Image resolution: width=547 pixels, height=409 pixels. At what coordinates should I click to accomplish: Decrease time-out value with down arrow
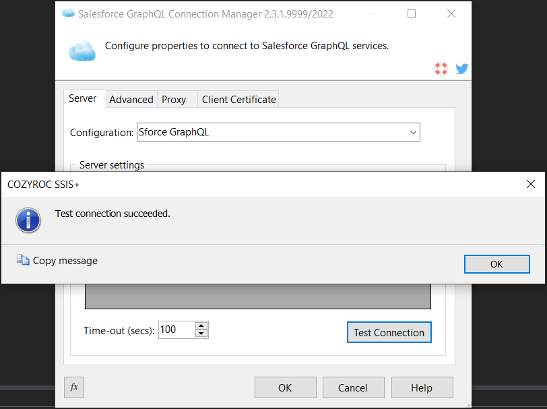click(x=201, y=334)
